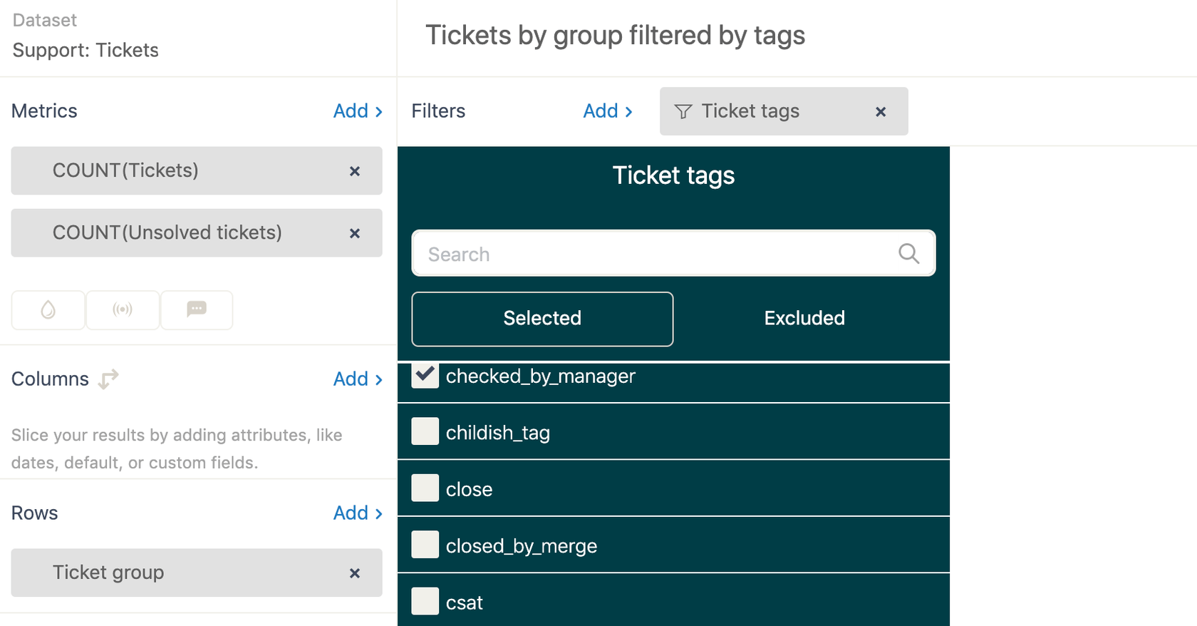Click the broadcast signal icon under the metrics
This screenshot has height=626, width=1197.
pos(123,309)
